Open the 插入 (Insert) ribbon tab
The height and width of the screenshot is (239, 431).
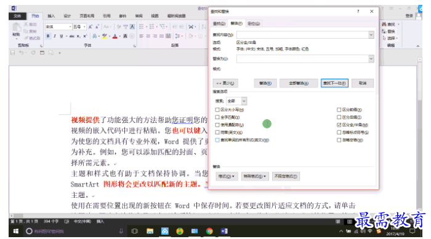pos(51,16)
